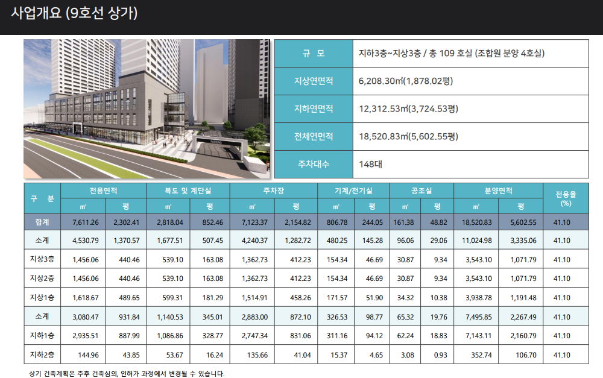Select '11,024.98' in first 소계 row
This screenshot has width=603, height=378.
coord(477,241)
